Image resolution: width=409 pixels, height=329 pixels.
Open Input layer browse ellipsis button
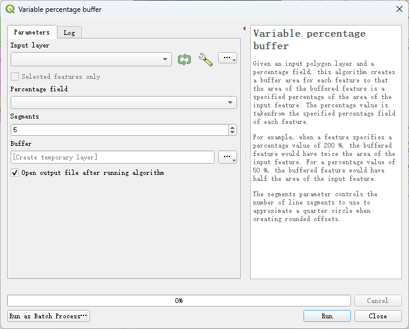[x=228, y=58]
